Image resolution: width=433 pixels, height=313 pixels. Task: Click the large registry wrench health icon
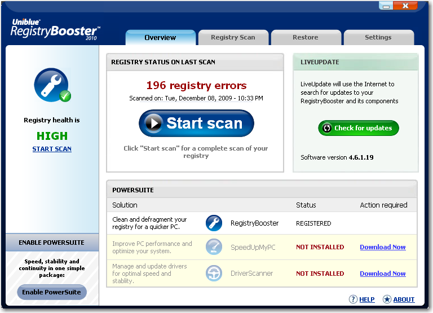coord(52,85)
